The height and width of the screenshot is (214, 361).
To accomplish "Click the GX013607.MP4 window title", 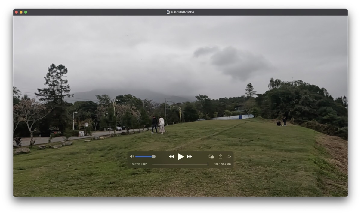I will 182,12.
